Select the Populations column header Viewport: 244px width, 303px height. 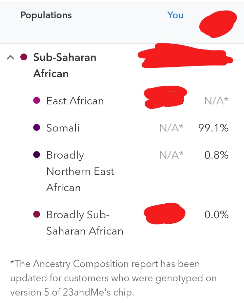tap(46, 15)
